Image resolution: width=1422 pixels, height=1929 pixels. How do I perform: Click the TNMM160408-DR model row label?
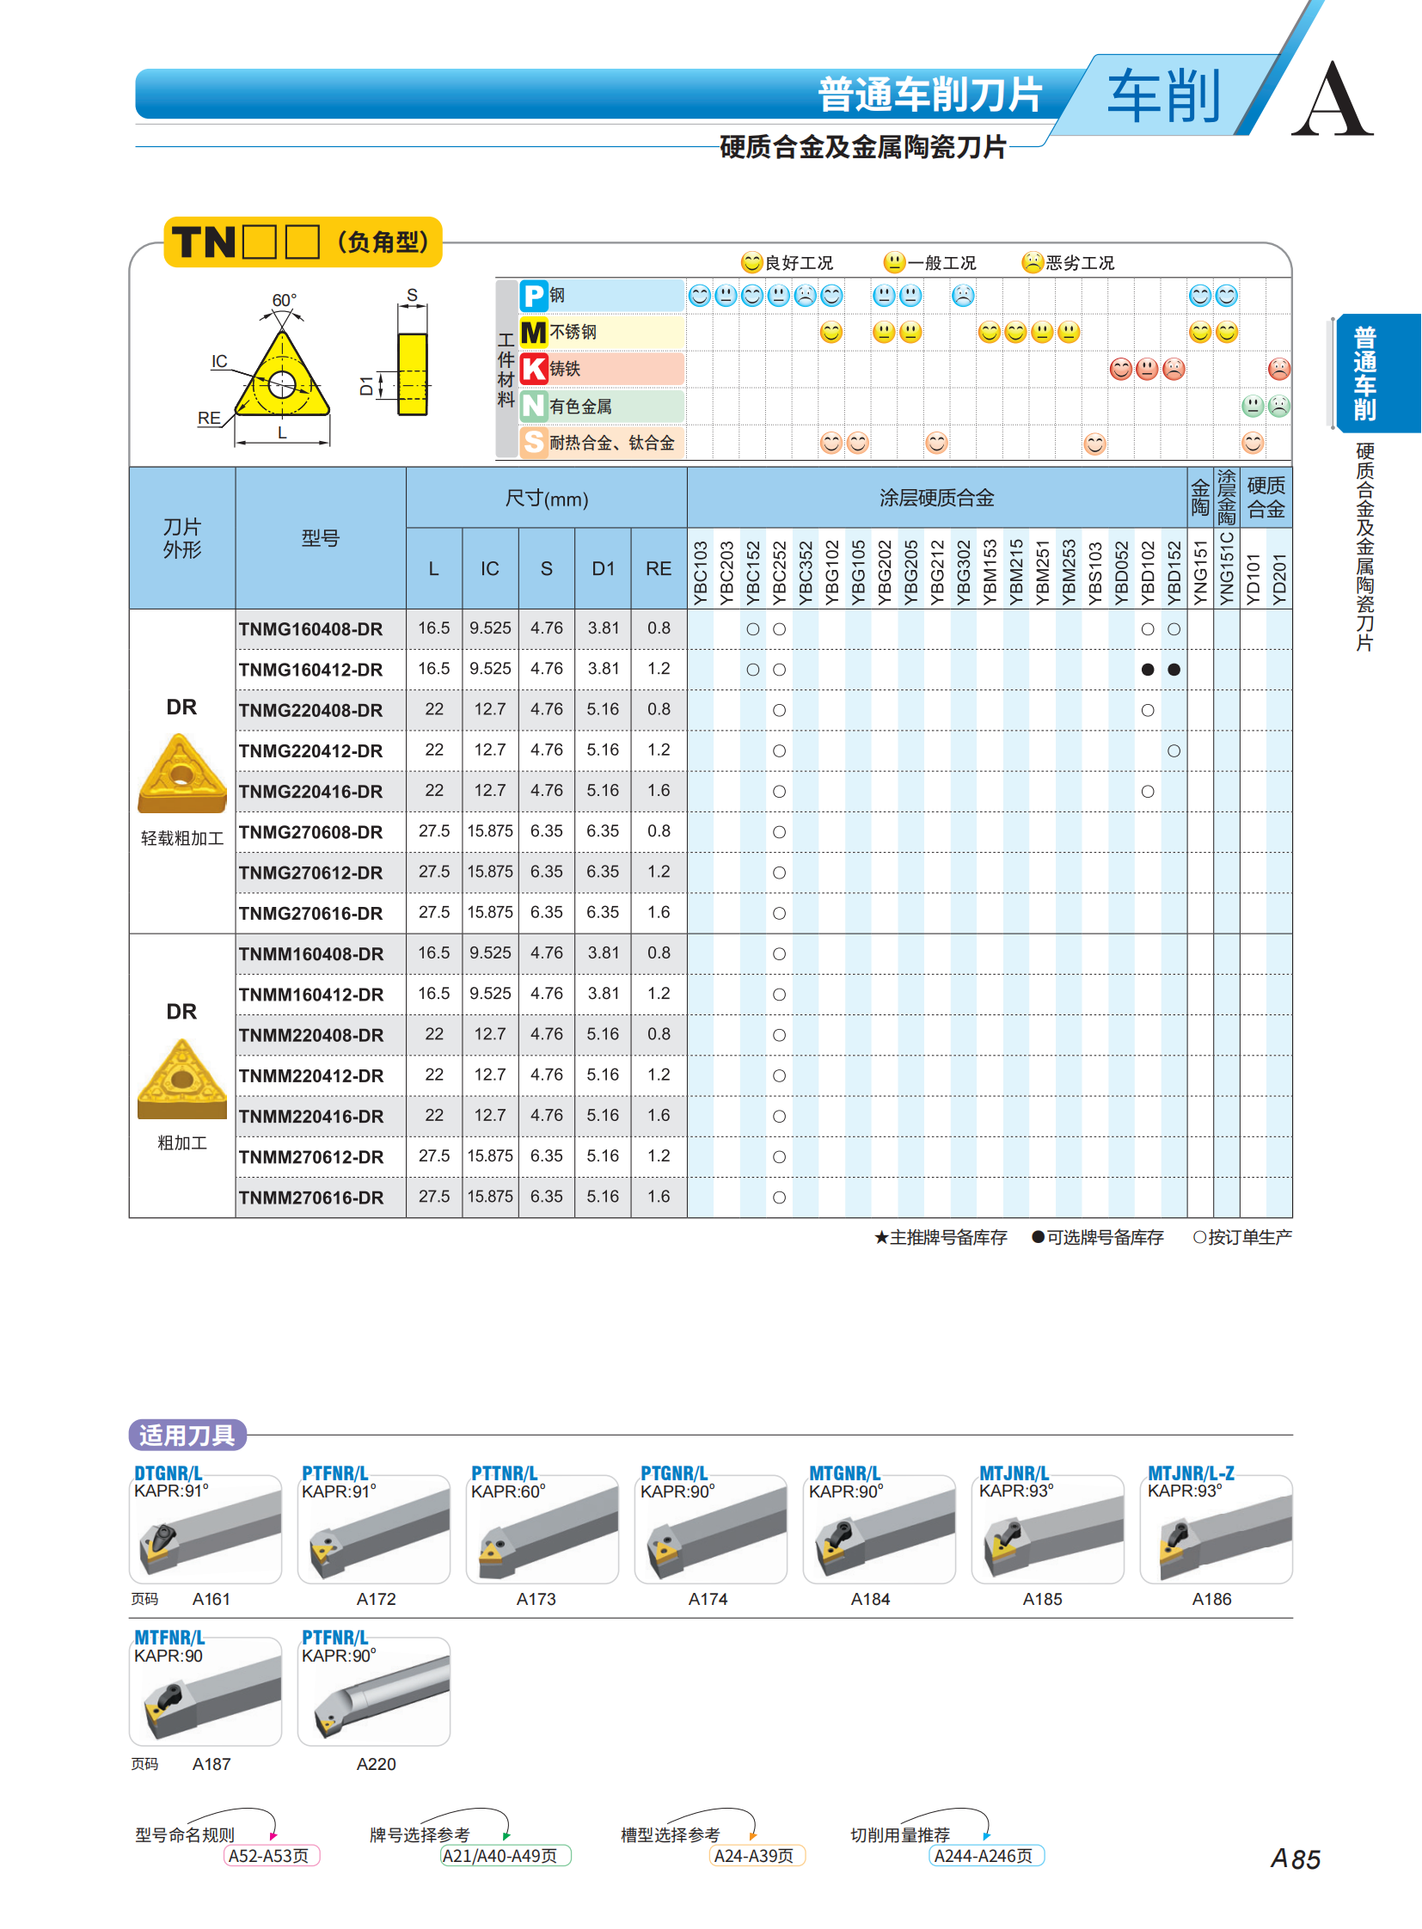pyautogui.click(x=311, y=953)
